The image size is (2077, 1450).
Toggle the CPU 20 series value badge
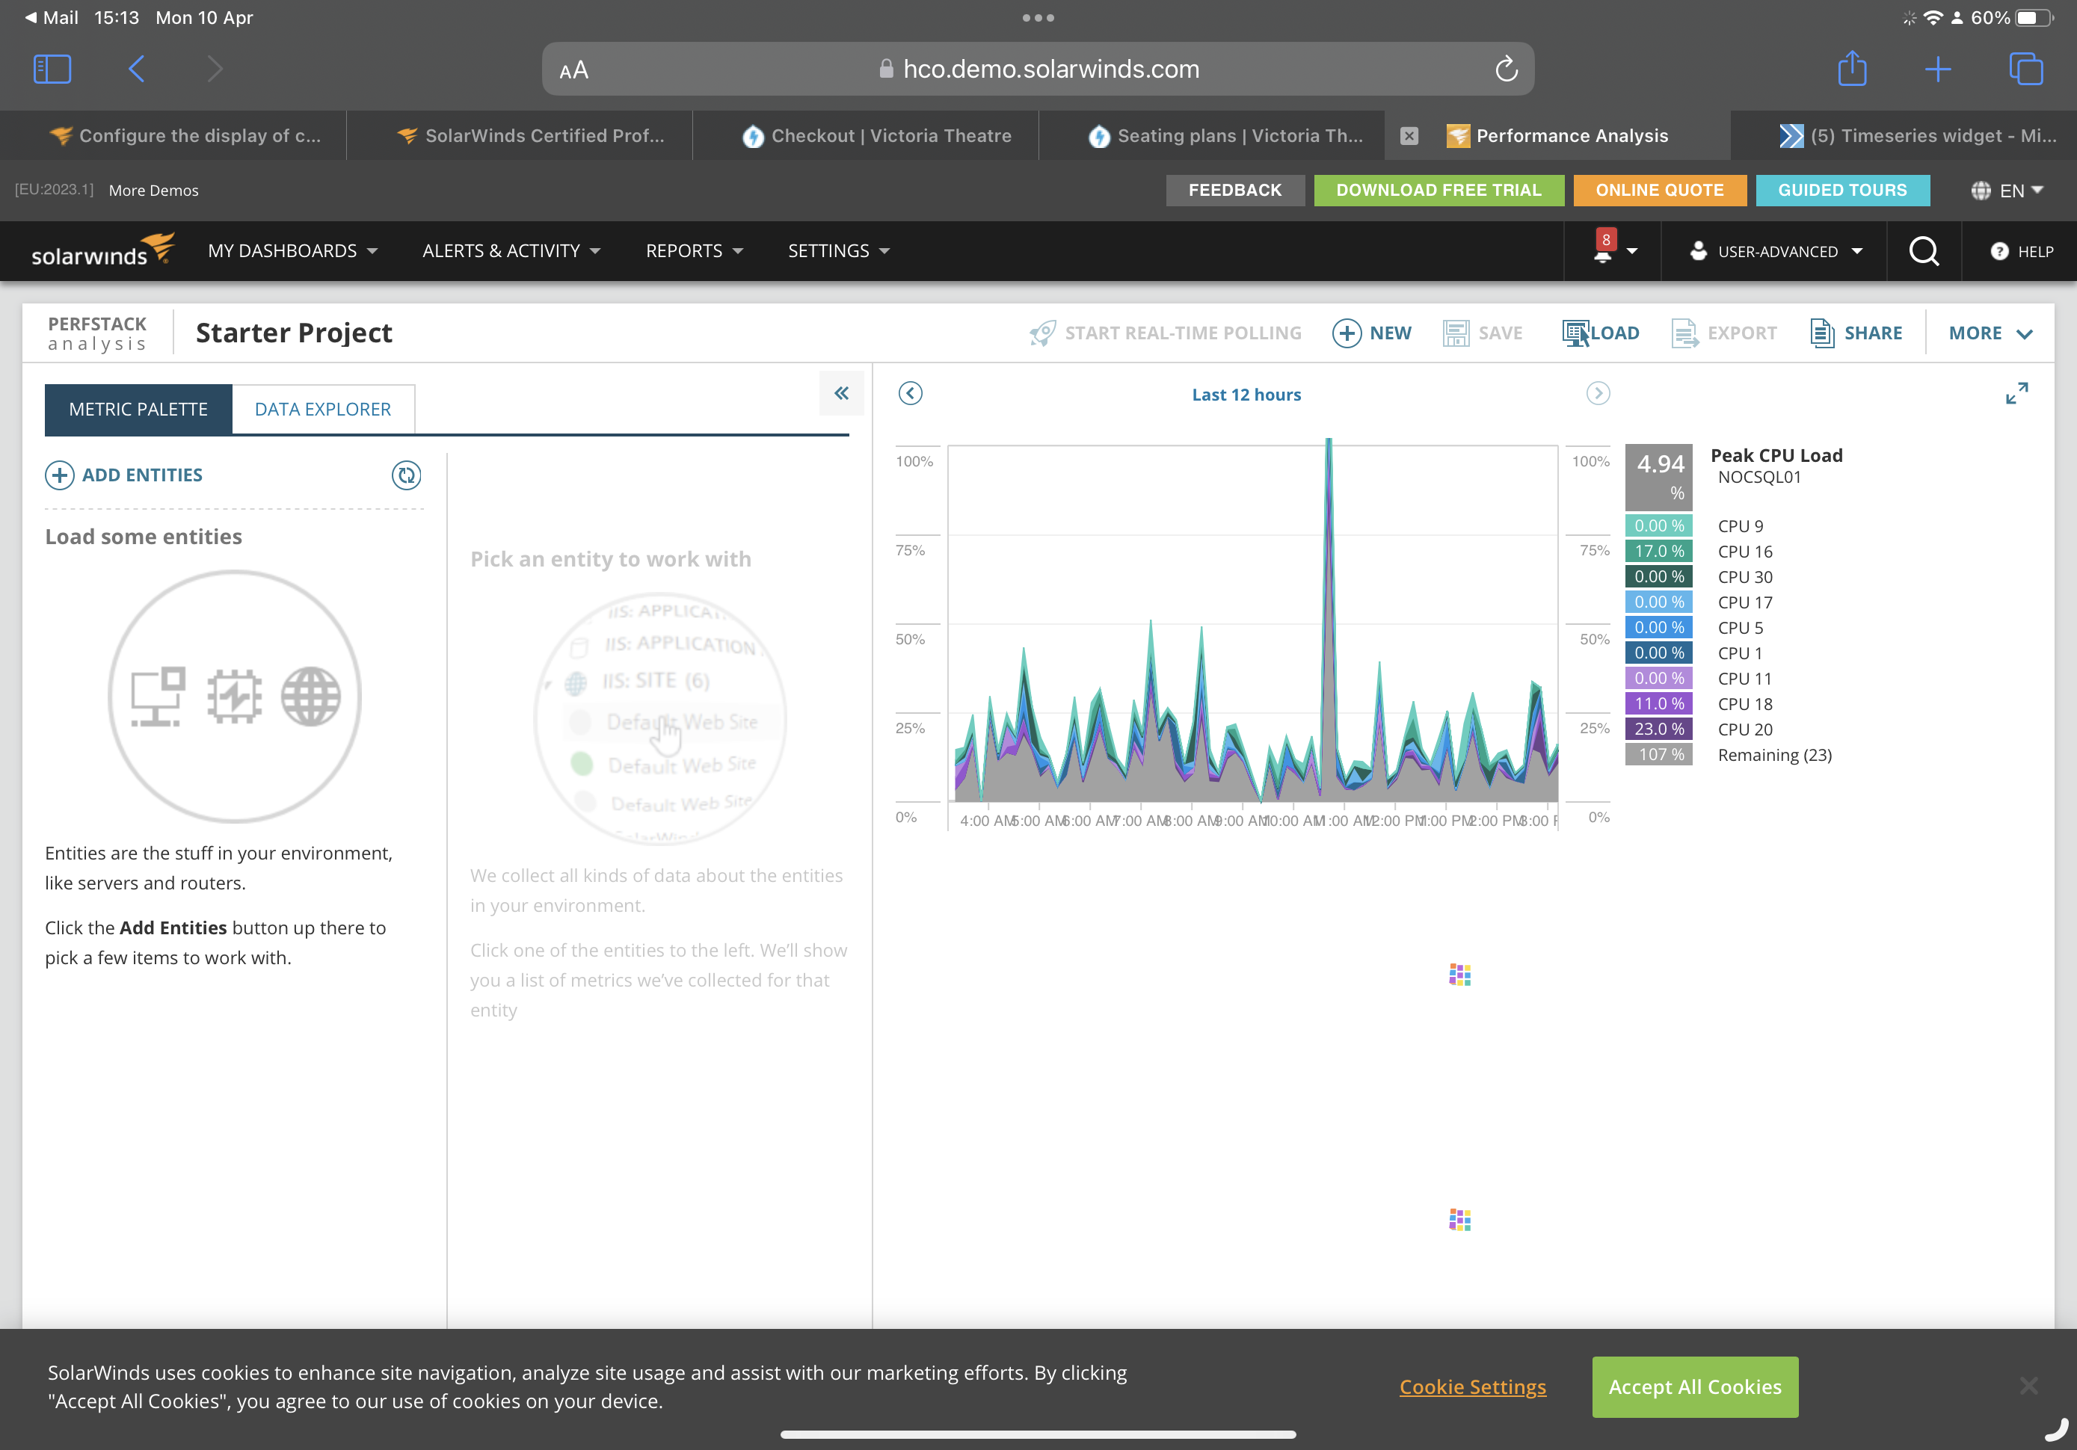[x=1658, y=729]
